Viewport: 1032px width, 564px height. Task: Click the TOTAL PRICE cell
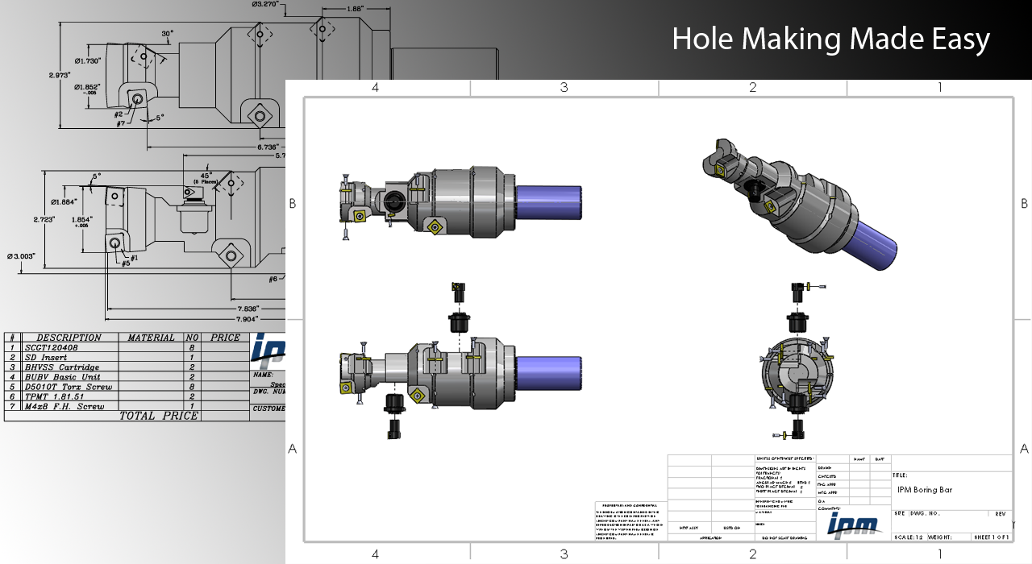158,416
